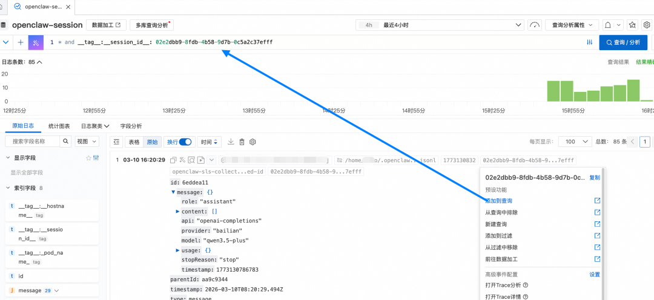Open the gear settings icon at top right
The width and height of the screenshot is (654, 300).
tap(647, 25)
